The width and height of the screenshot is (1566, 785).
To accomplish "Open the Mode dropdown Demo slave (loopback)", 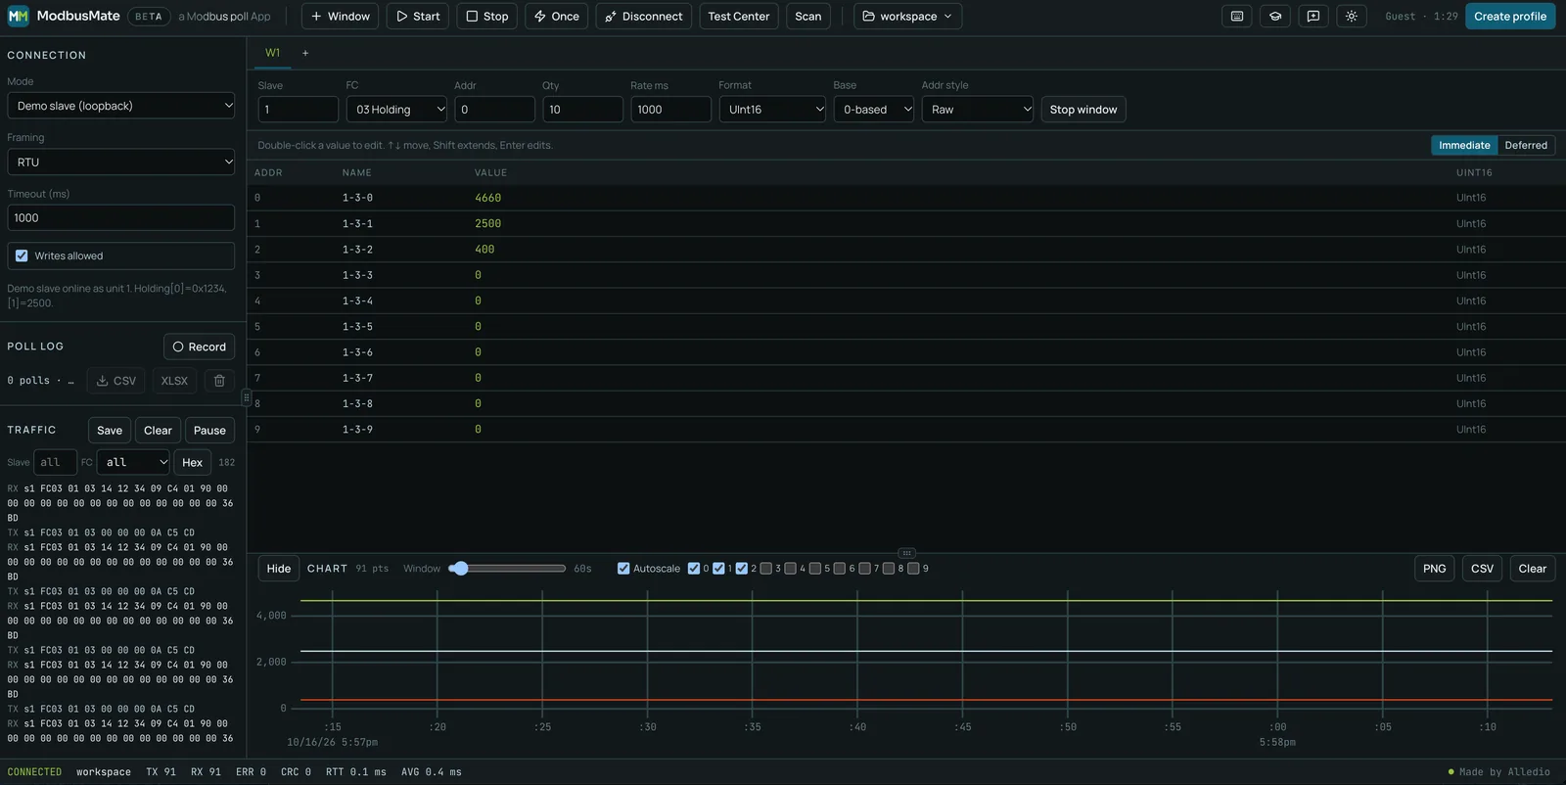I will click(x=120, y=106).
